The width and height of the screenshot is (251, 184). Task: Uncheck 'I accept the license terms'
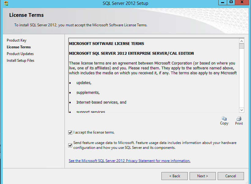70,132
